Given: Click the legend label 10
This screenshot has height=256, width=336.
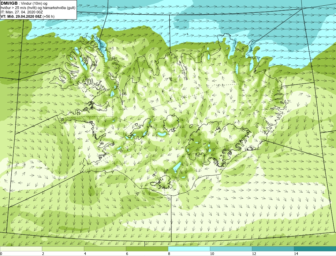Looking at the screenshot, I should [212, 254].
